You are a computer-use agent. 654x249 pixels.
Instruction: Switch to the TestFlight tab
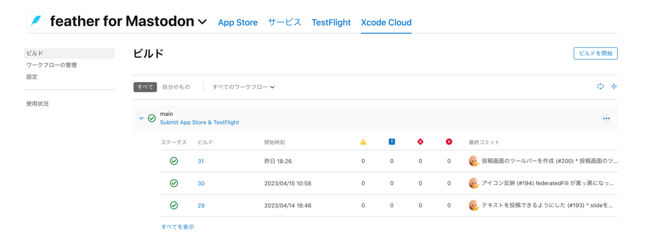tap(331, 22)
